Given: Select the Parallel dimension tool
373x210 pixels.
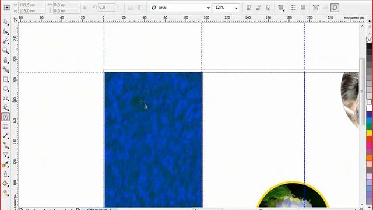Looking at the screenshot, I should (x=6, y=136).
